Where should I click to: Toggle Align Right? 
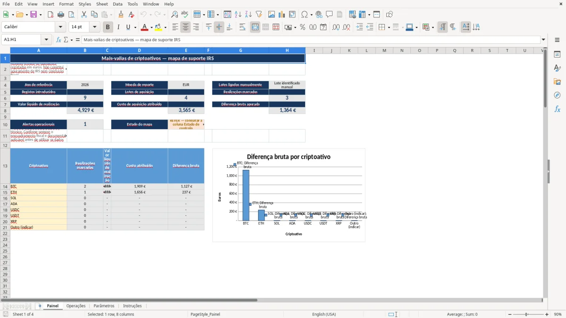click(196, 27)
